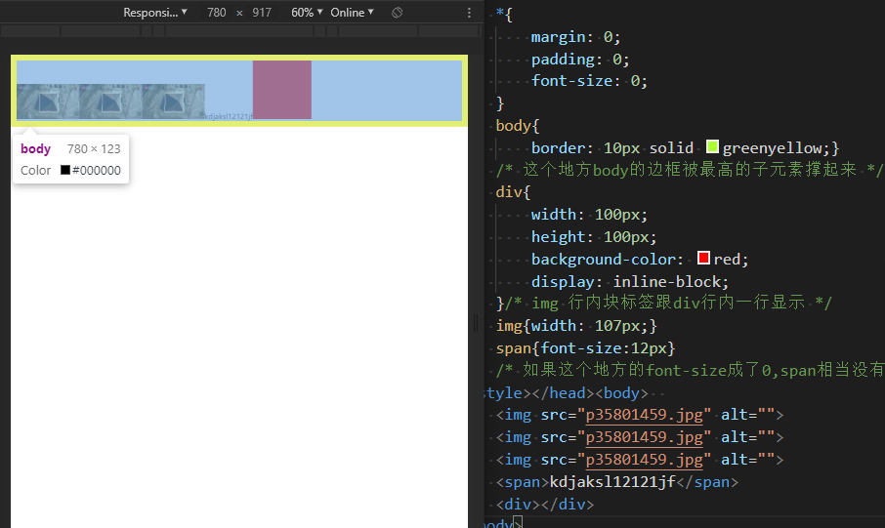The width and height of the screenshot is (885, 528).
Task: Click the rotate device icon
Action: click(397, 13)
